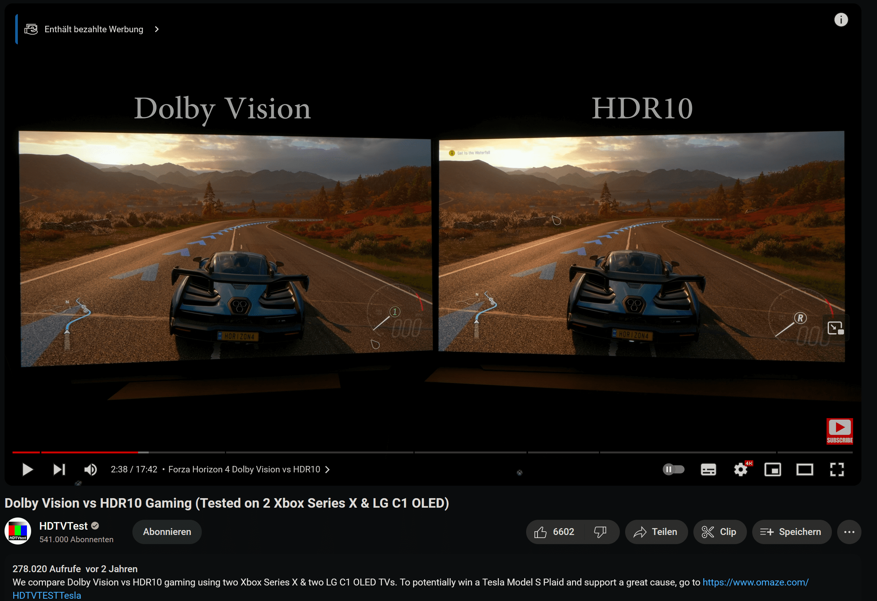Switch to theater mode
This screenshot has height=601, width=877.
[805, 469]
